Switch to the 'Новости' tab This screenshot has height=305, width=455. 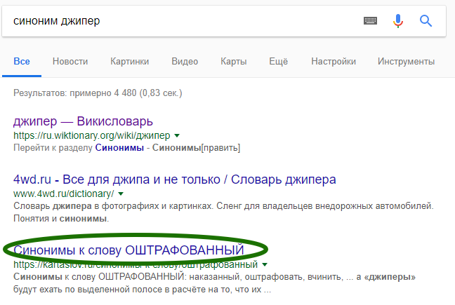coord(70,62)
